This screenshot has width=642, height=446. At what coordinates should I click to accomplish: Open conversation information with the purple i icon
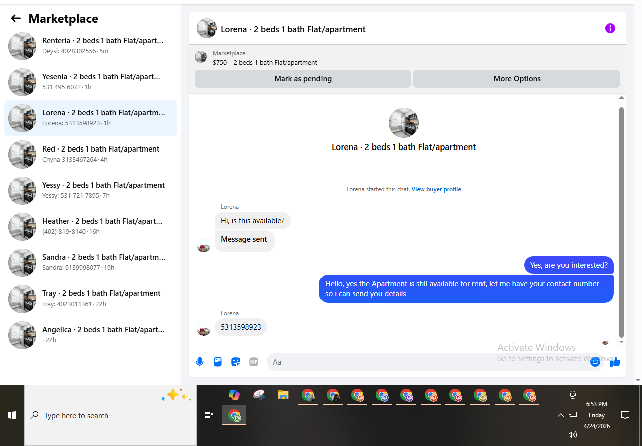tap(610, 28)
